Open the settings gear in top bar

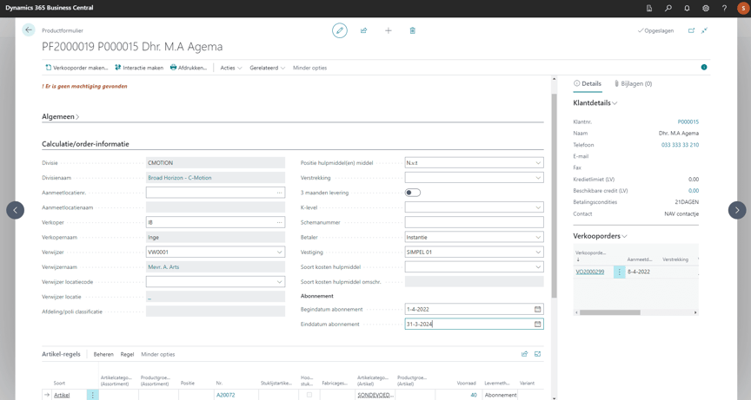pyautogui.click(x=706, y=8)
